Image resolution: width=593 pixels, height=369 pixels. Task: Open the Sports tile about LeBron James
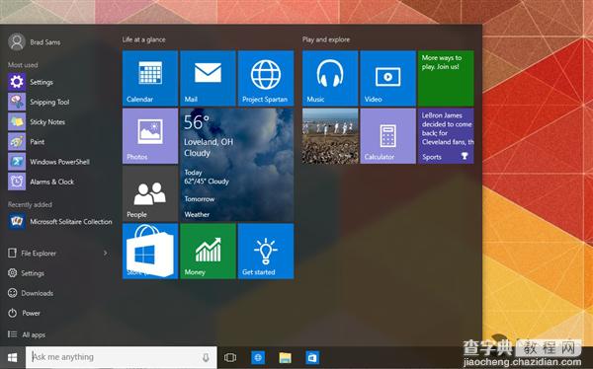[x=446, y=136]
